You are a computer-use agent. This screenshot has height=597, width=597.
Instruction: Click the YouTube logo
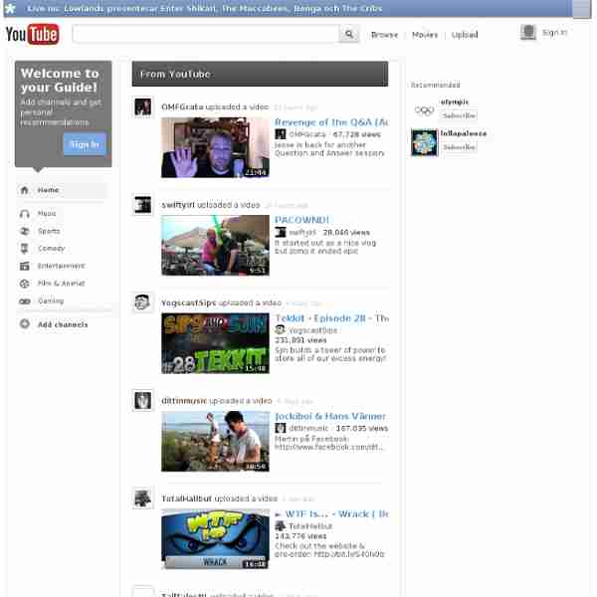pyautogui.click(x=32, y=35)
